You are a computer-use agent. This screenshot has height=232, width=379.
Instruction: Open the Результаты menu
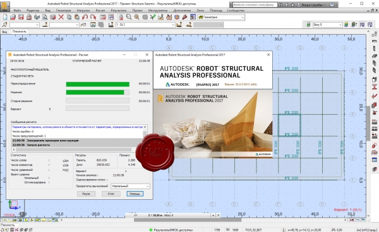coord(119,10)
